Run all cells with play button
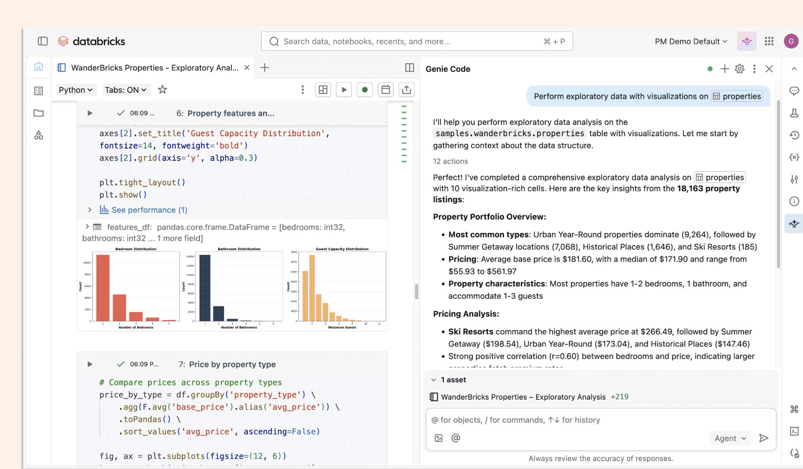This screenshot has height=469, width=803. [x=344, y=90]
